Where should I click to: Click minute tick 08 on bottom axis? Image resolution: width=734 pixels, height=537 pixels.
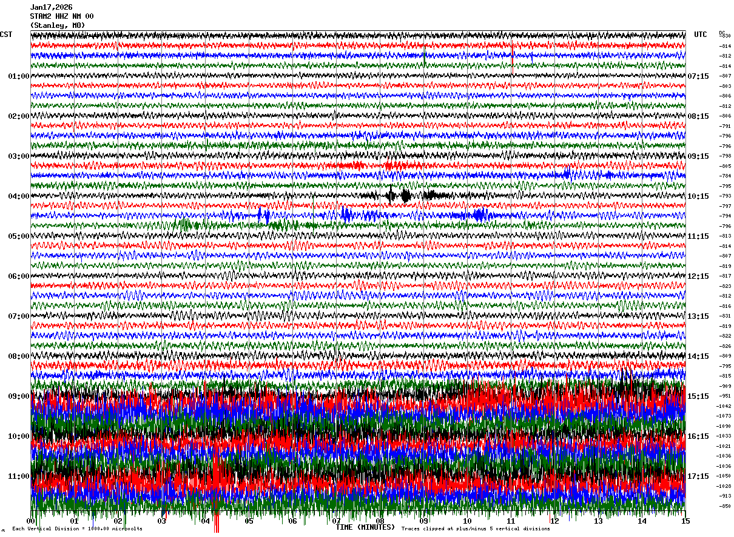[x=380, y=521]
